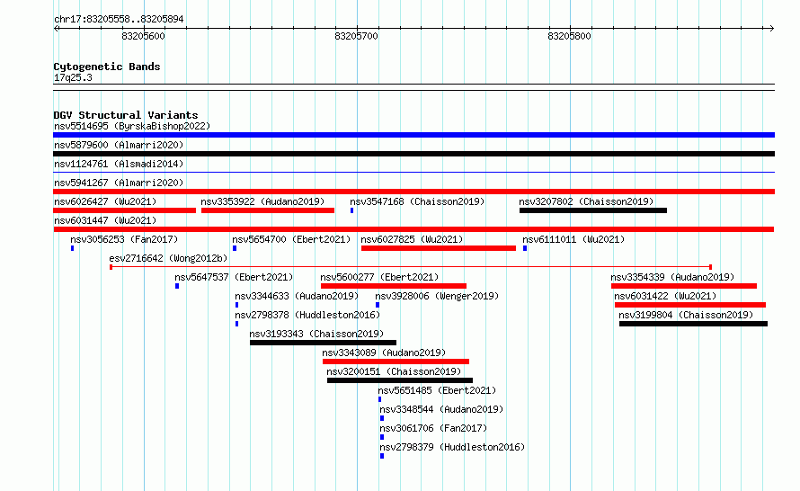Open nsv3199804 (Chaisson2019) label

click(x=686, y=315)
